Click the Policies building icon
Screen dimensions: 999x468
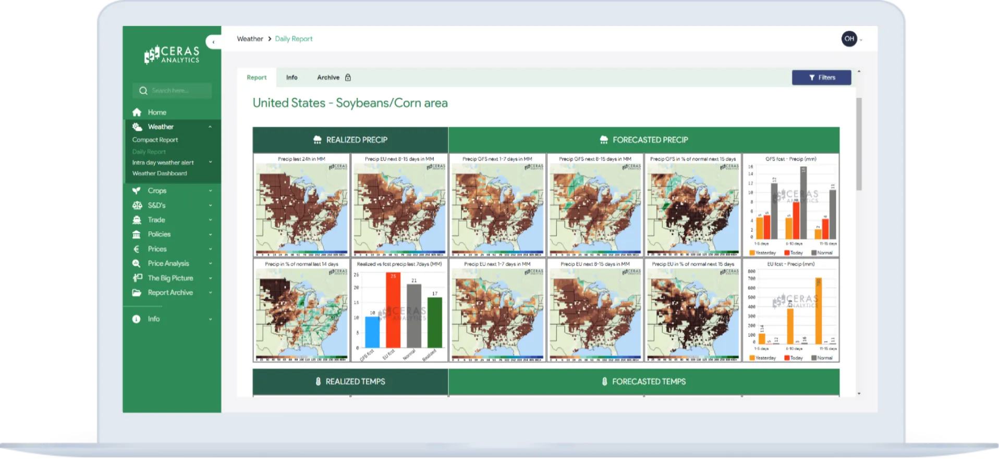(137, 235)
